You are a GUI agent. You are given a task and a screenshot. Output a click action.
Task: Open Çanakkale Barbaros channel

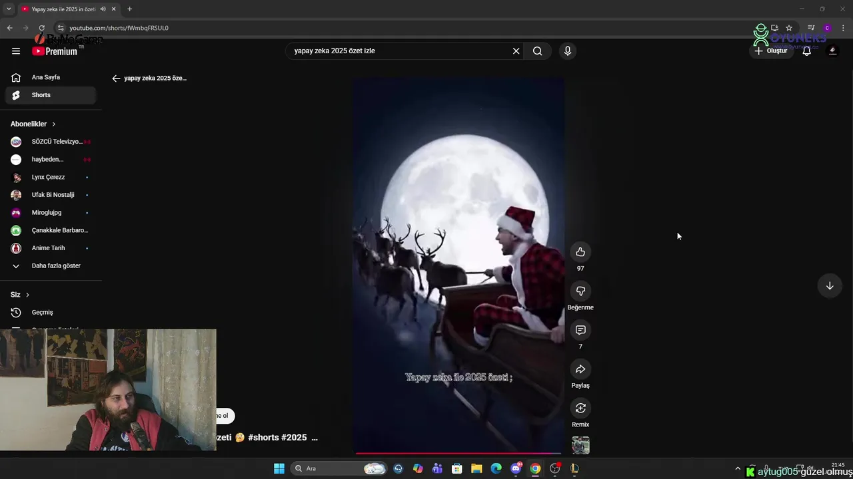click(x=51, y=230)
